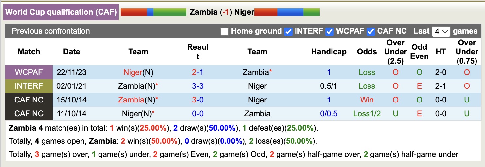Open the Zambia team link dated 15/10/14
Image resolution: width=485 pixels, height=167 pixels.
pos(131,100)
